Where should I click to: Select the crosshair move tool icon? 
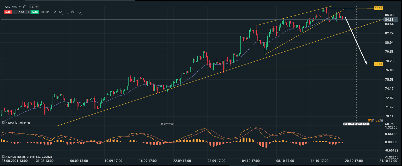pyautogui.click(x=79, y=12)
